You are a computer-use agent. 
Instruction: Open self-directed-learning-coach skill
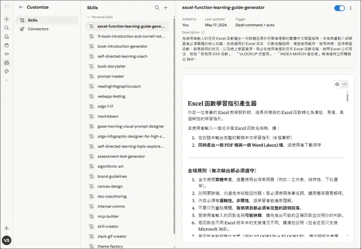[x=127, y=56]
